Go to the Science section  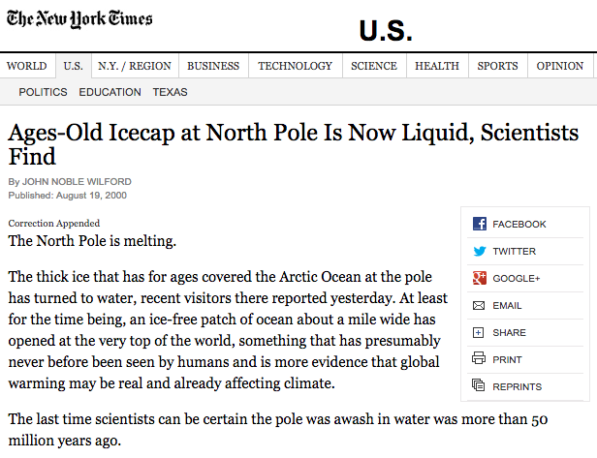pyautogui.click(x=374, y=66)
